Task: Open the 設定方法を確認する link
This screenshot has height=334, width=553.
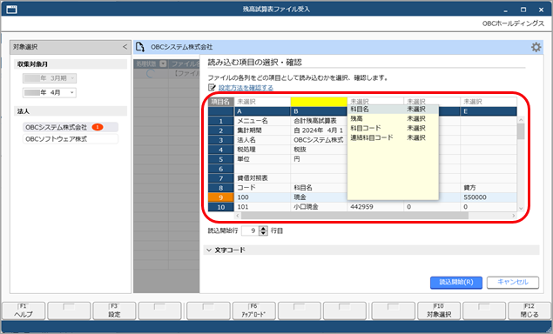Action: 246,87
